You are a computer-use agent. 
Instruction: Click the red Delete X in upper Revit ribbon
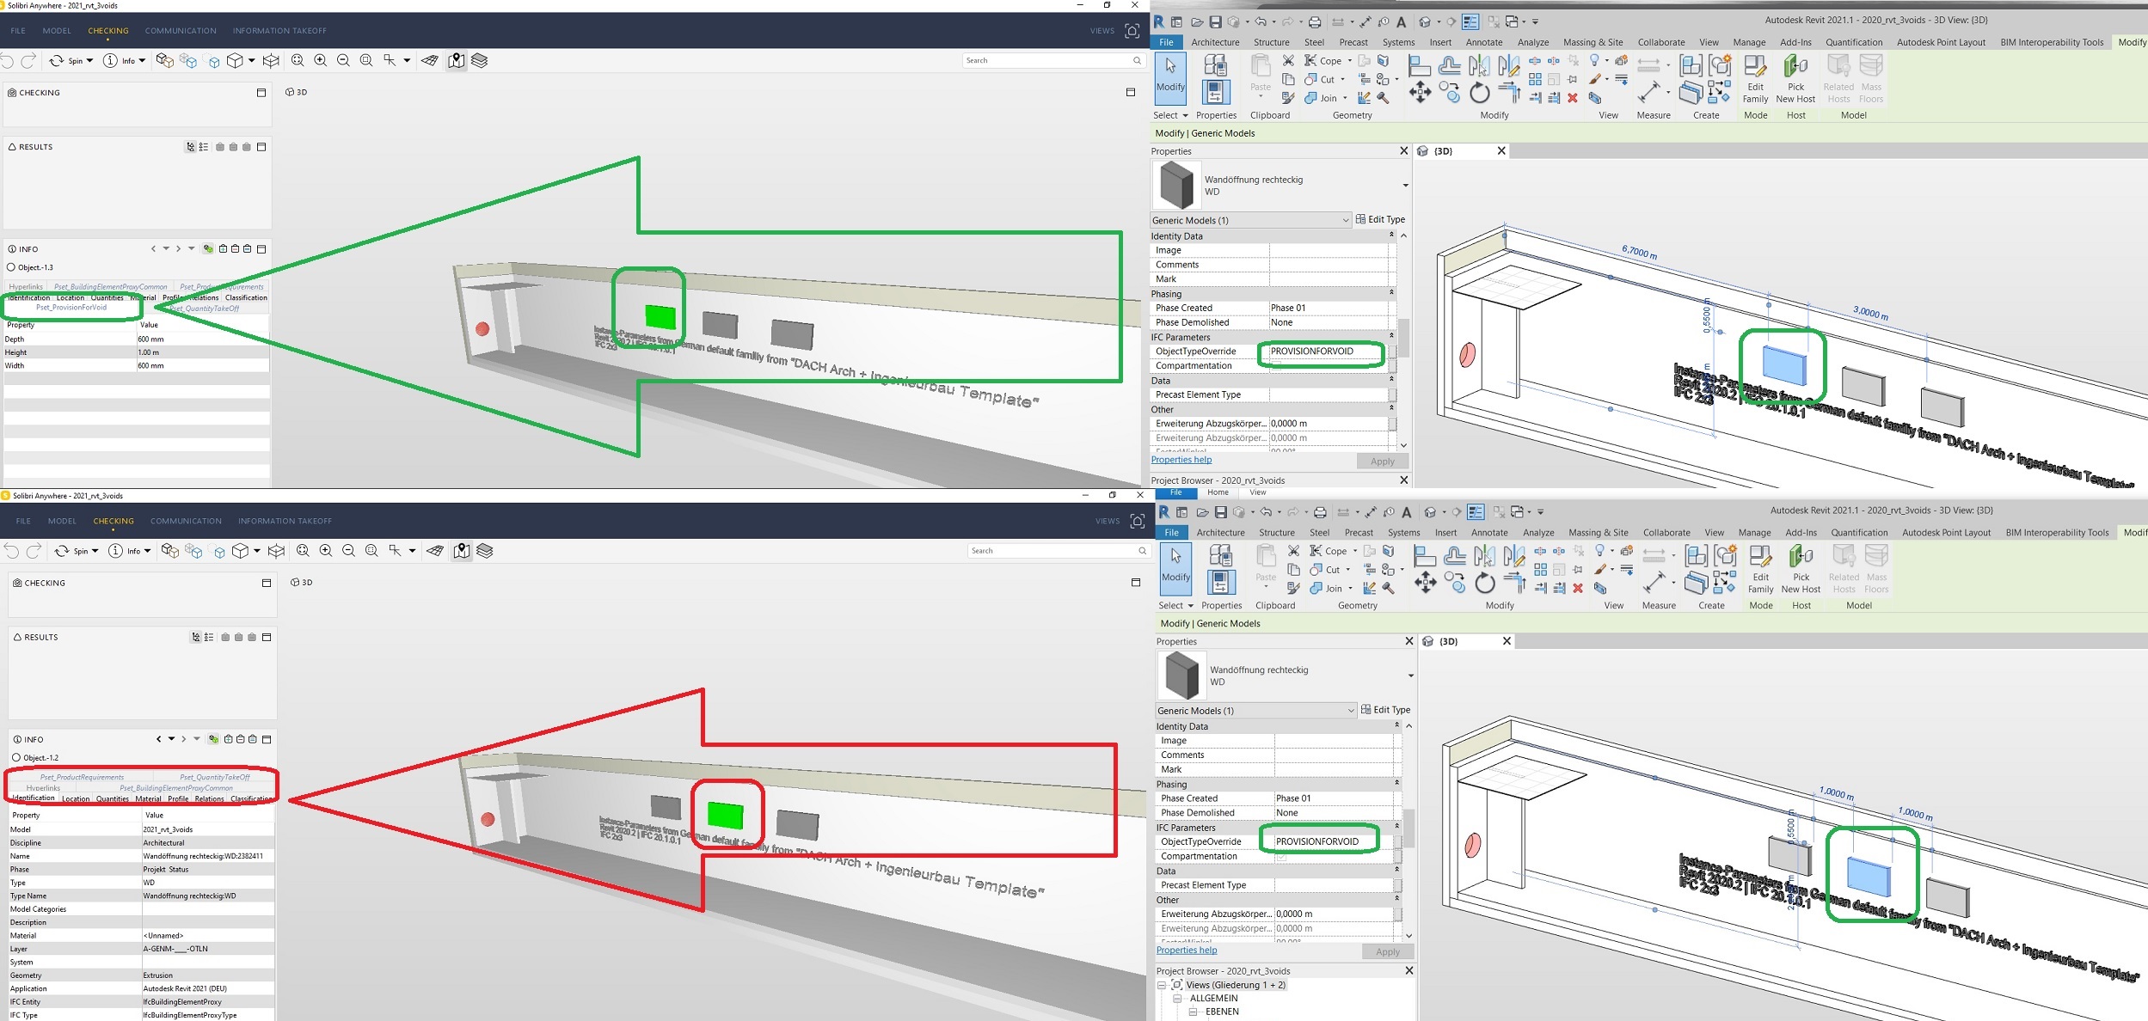(1573, 98)
